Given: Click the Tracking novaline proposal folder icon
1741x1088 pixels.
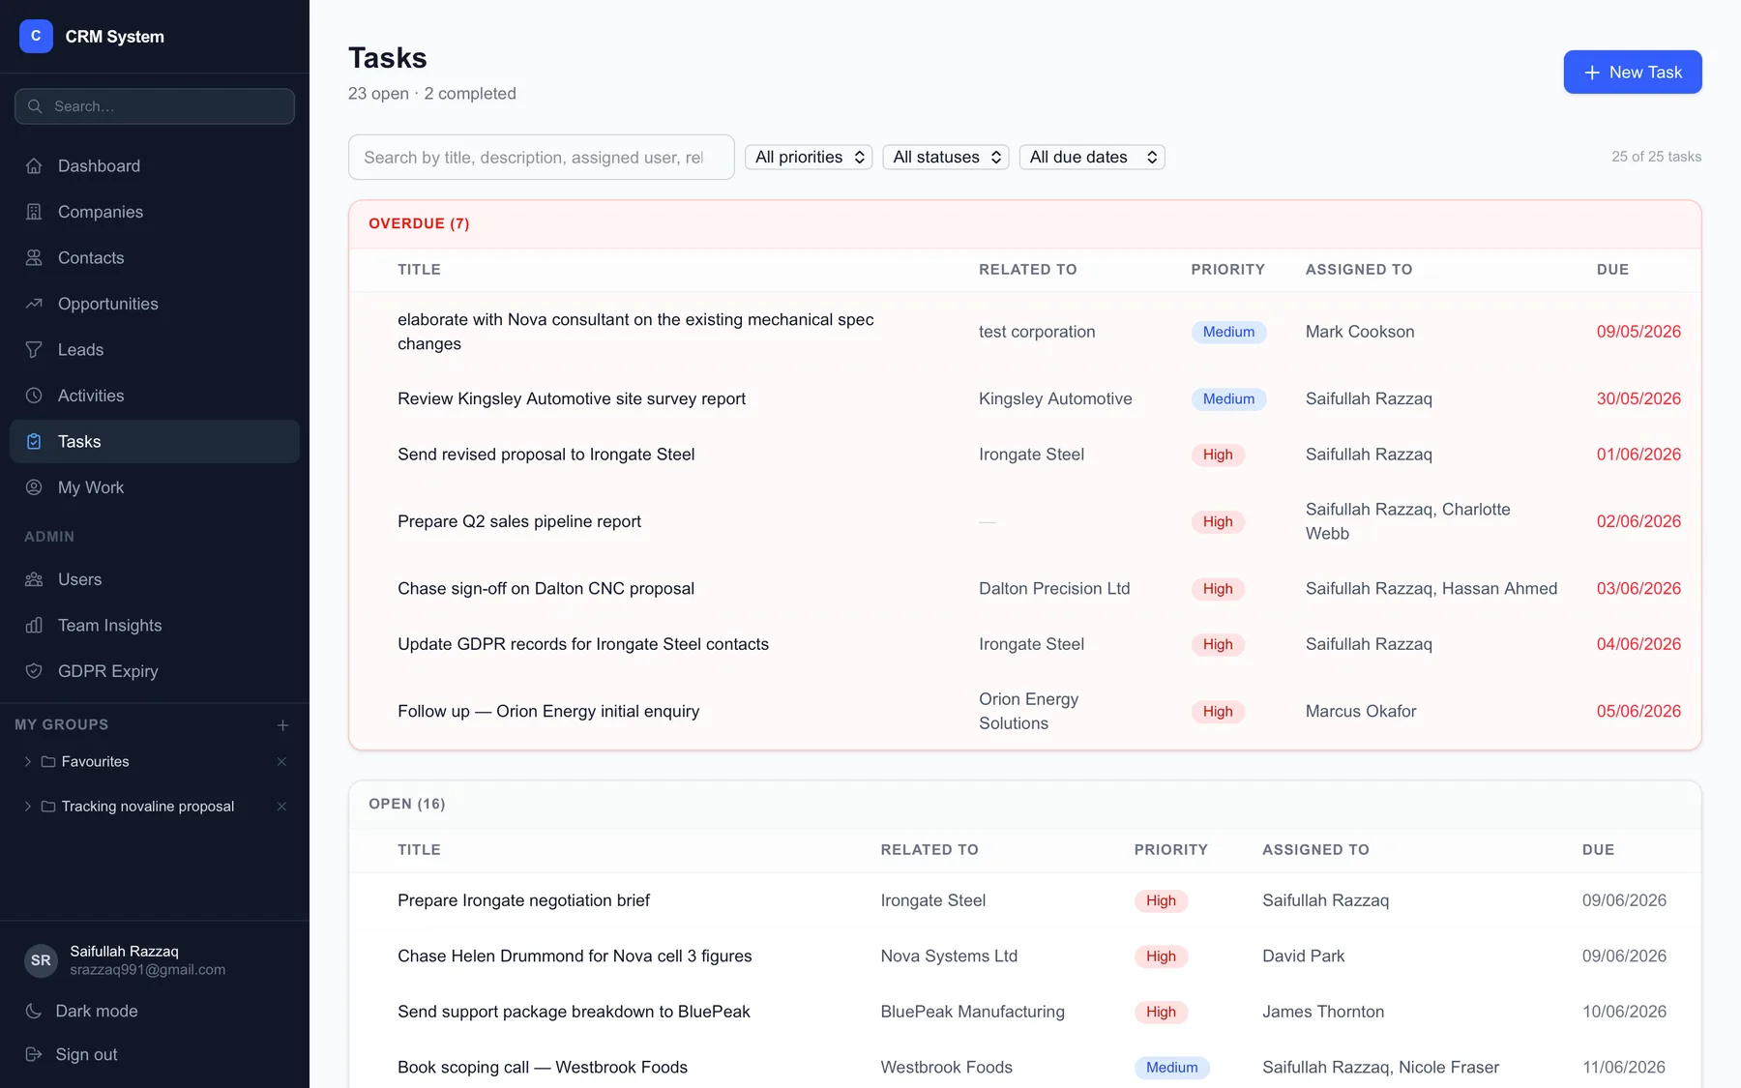Looking at the screenshot, I should tap(48, 807).
